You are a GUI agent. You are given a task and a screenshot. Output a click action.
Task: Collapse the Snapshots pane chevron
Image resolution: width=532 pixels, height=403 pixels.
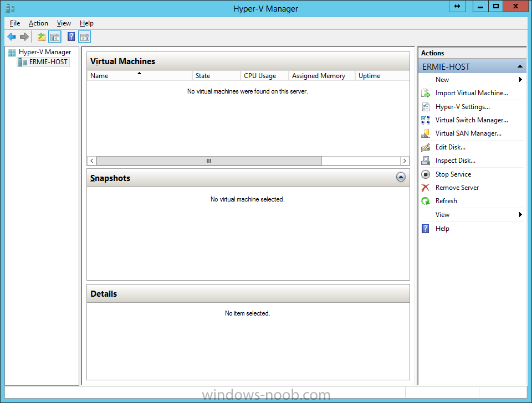coord(401,177)
